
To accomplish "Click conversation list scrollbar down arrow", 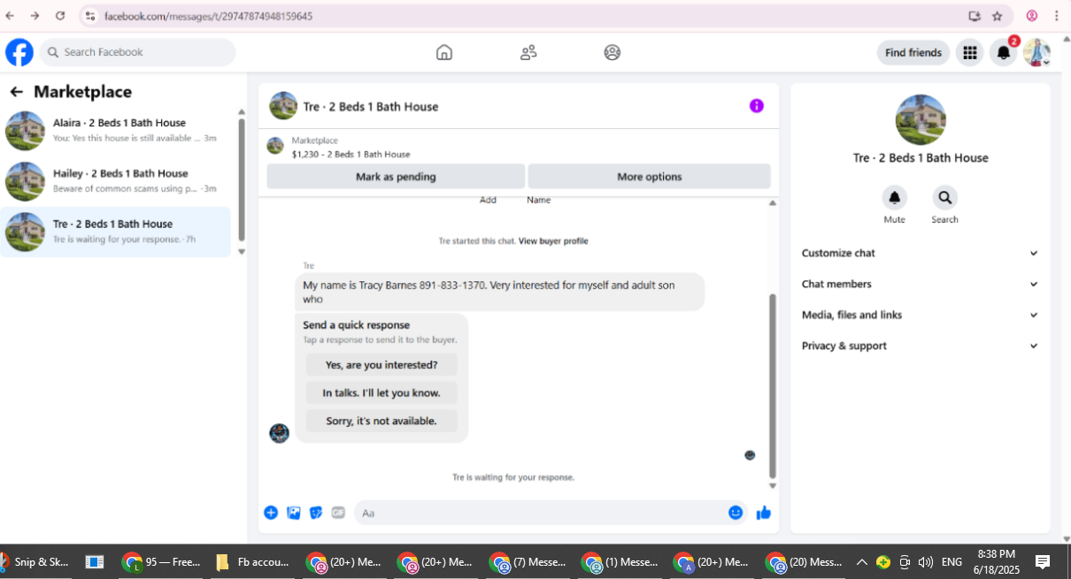I will point(242,252).
